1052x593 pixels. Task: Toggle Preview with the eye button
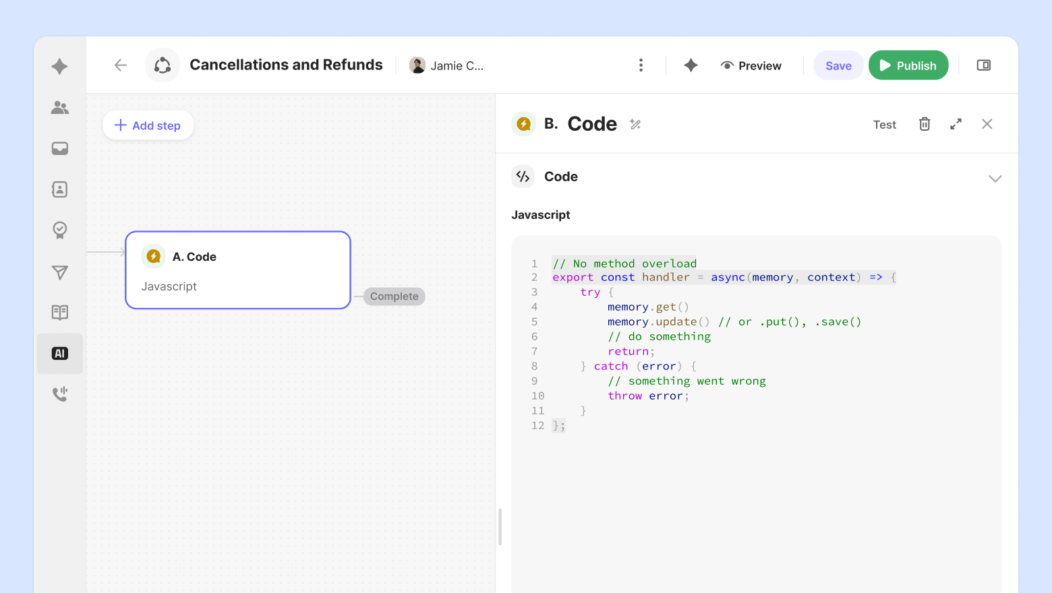[751, 65]
